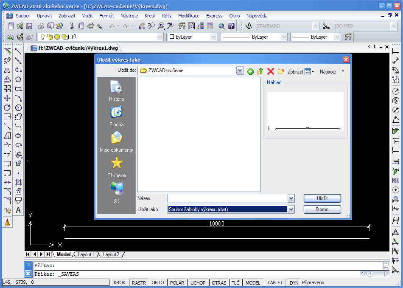This screenshot has height=288, width=403.
Task: Expand the Uložit jako file type dropdown
Action: tap(291, 209)
